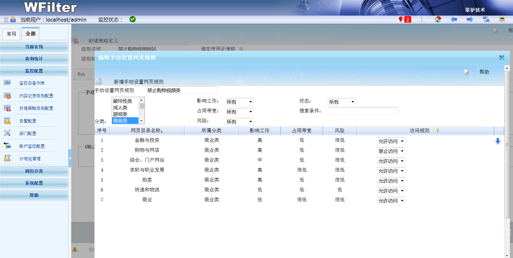This screenshot has width=513, height=258.
Task: Switch to the 常用 tab
Action: tap(11, 34)
